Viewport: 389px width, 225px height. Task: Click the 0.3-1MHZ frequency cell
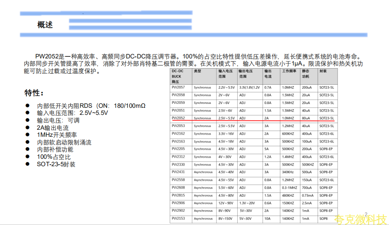point(290,188)
